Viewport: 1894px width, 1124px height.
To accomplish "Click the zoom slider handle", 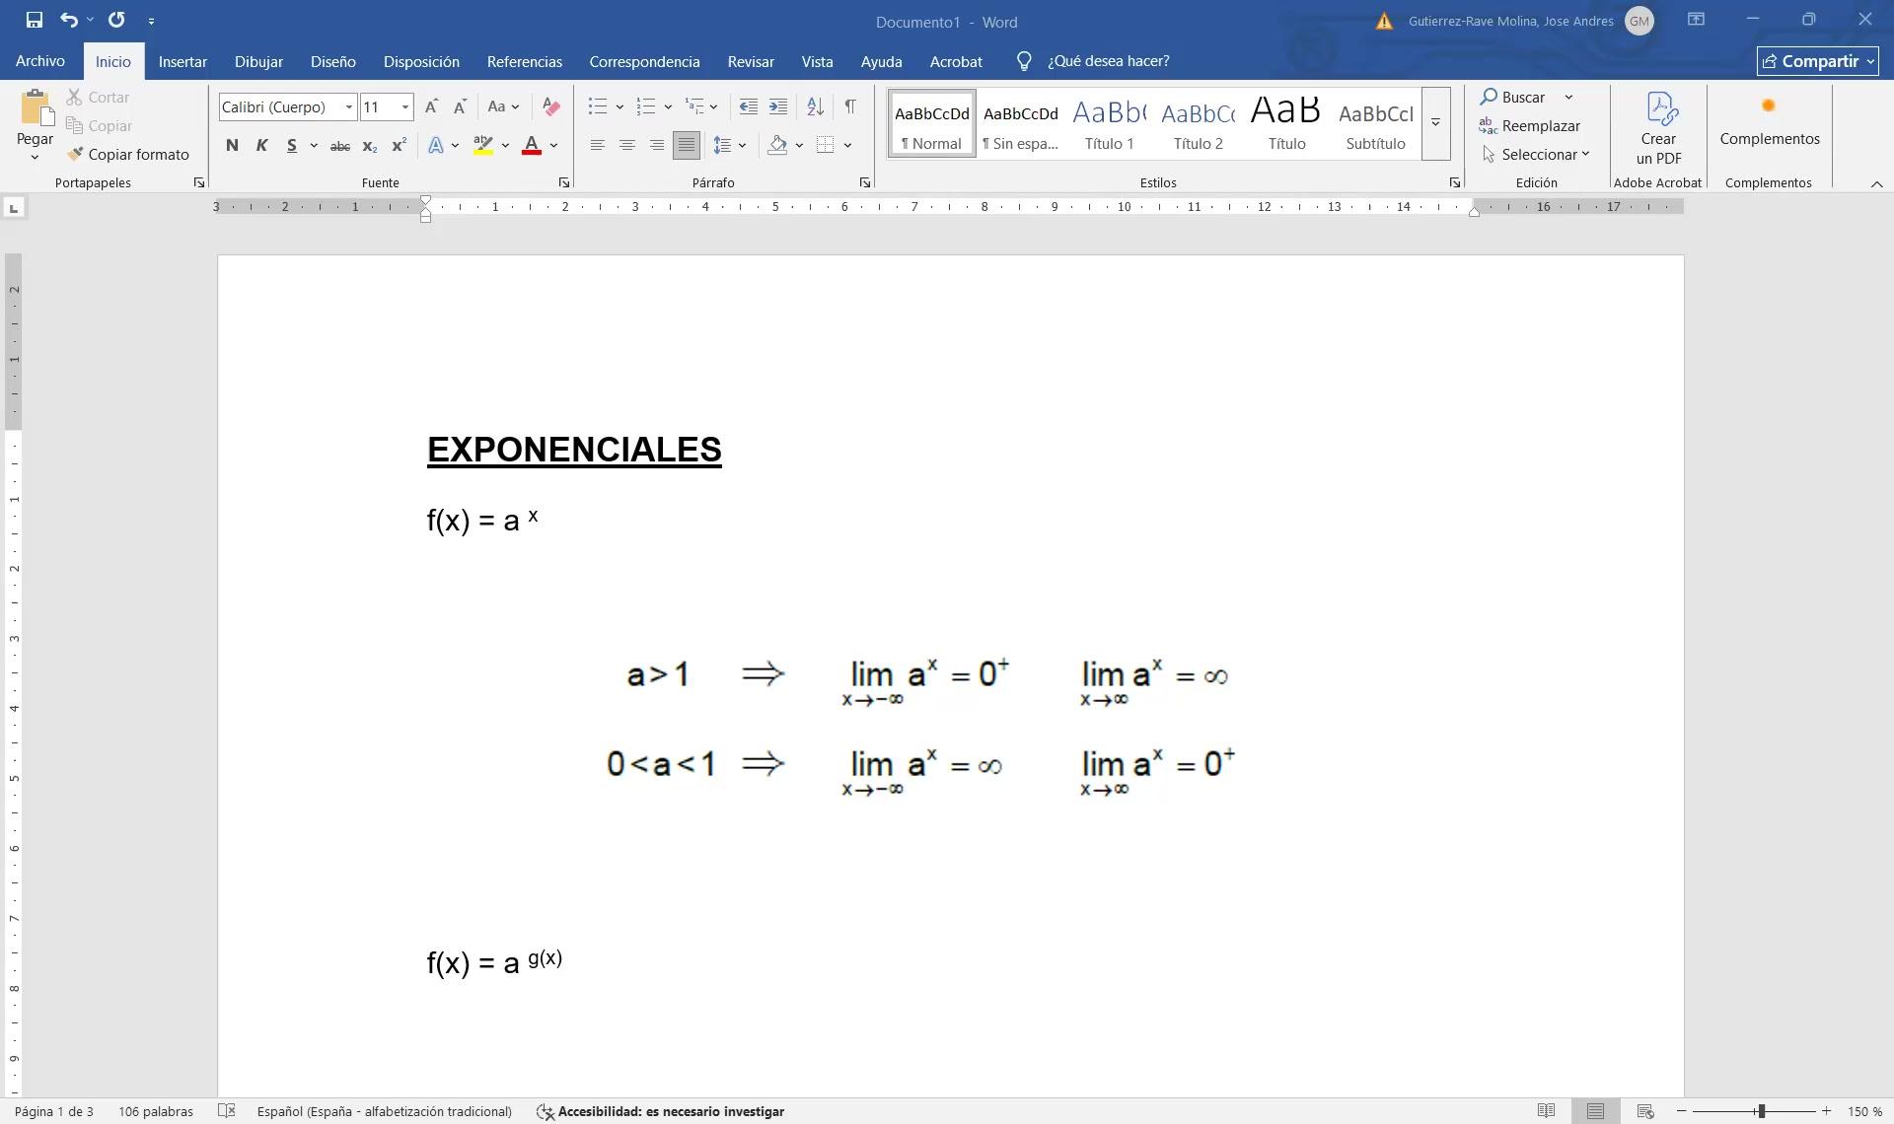I will [x=1760, y=1111].
